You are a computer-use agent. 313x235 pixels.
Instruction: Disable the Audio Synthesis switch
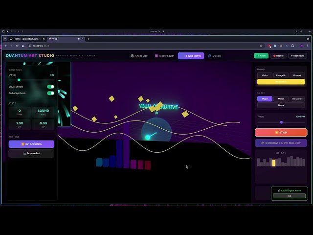(x=50, y=93)
